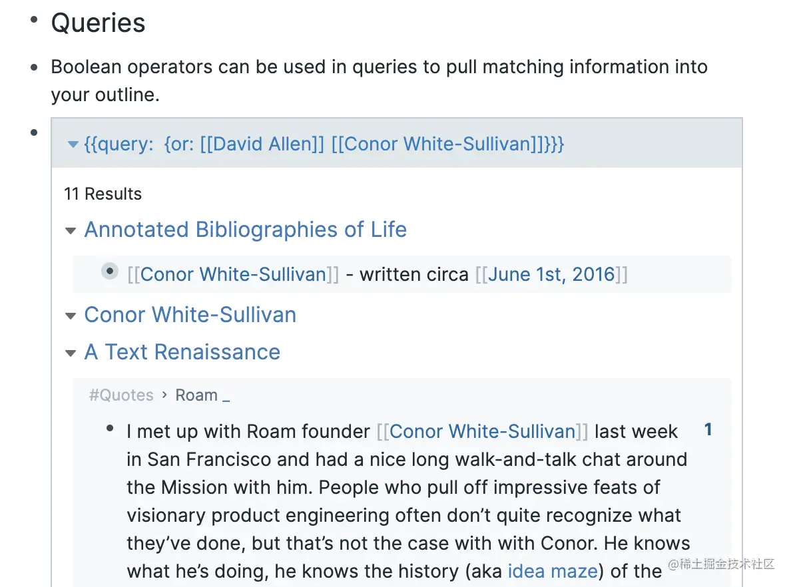Select the Roam breadcrumb item
Viewport: 791px width, 587px height.
(x=196, y=395)
